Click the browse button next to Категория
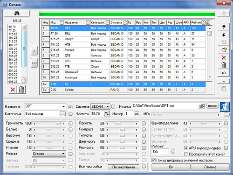This screenshot has height=175, width=233. point(62,114)
